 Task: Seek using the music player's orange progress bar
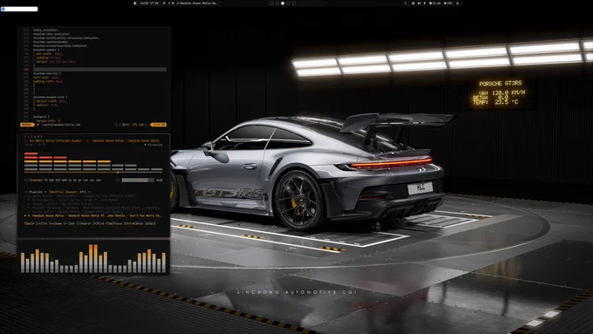(93, 173)
